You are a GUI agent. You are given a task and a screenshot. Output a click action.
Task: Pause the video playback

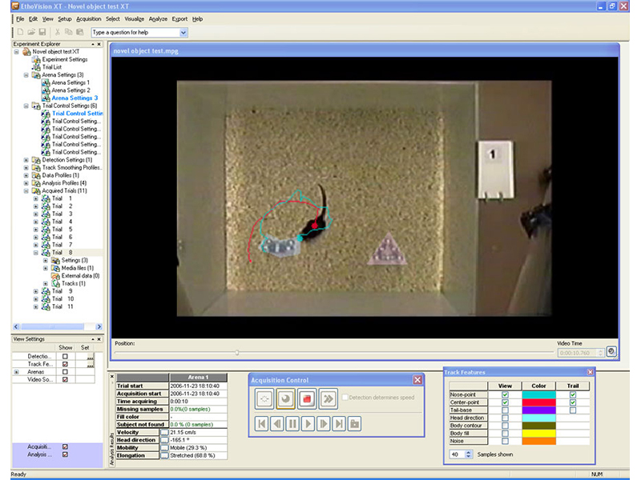point(293,423)
